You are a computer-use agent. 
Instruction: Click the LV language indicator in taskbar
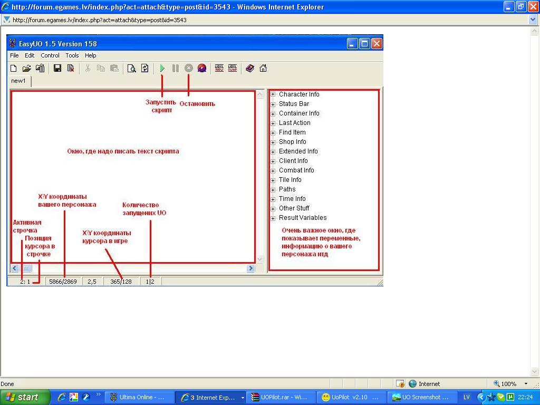[467, 398]
